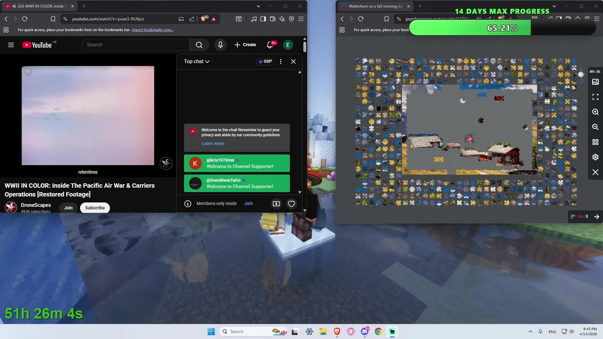Click Import bookmarks now link
This screenshot has height=339, width=603.
[152, 30]
